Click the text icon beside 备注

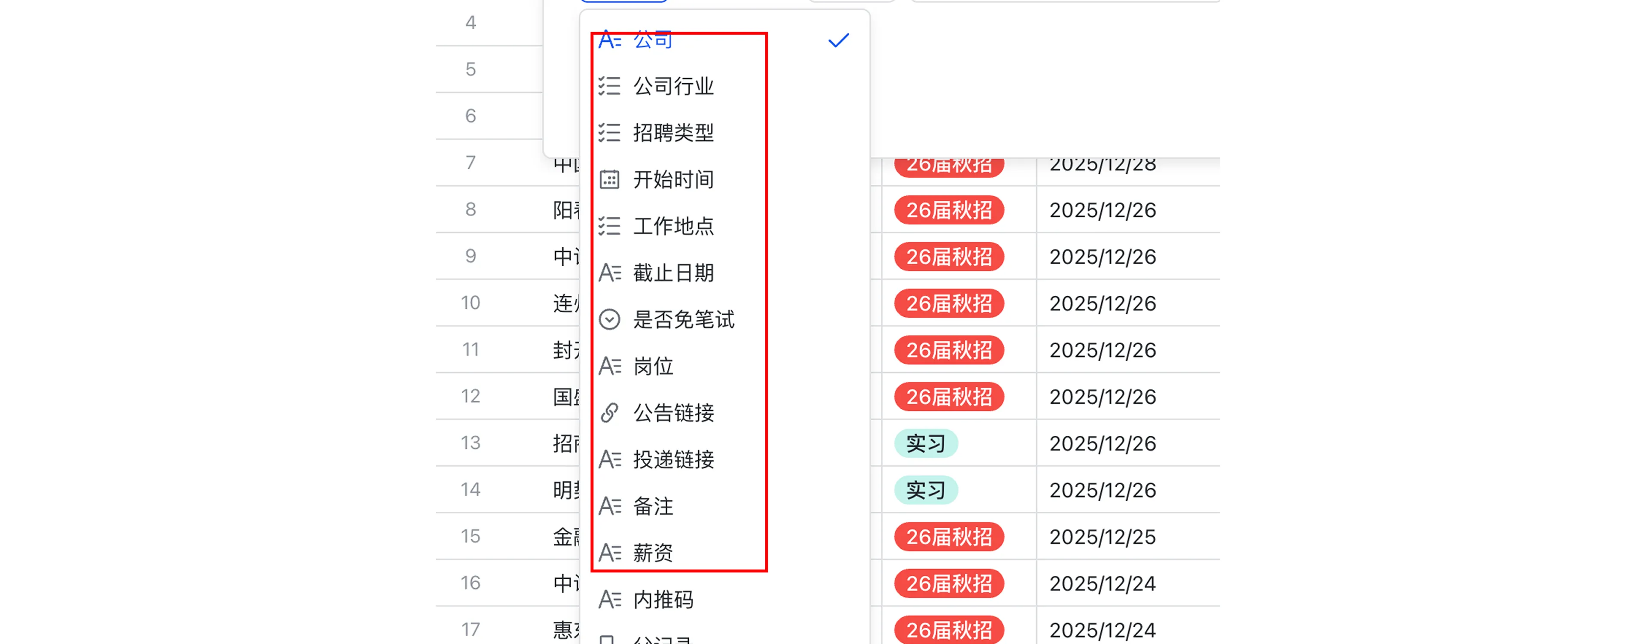[610, 506]
